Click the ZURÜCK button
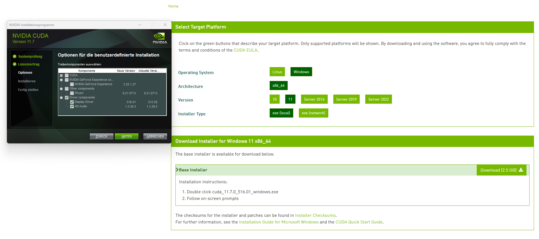Image resolution: width=539 pixels, height=239 pixels. (101, 136)
